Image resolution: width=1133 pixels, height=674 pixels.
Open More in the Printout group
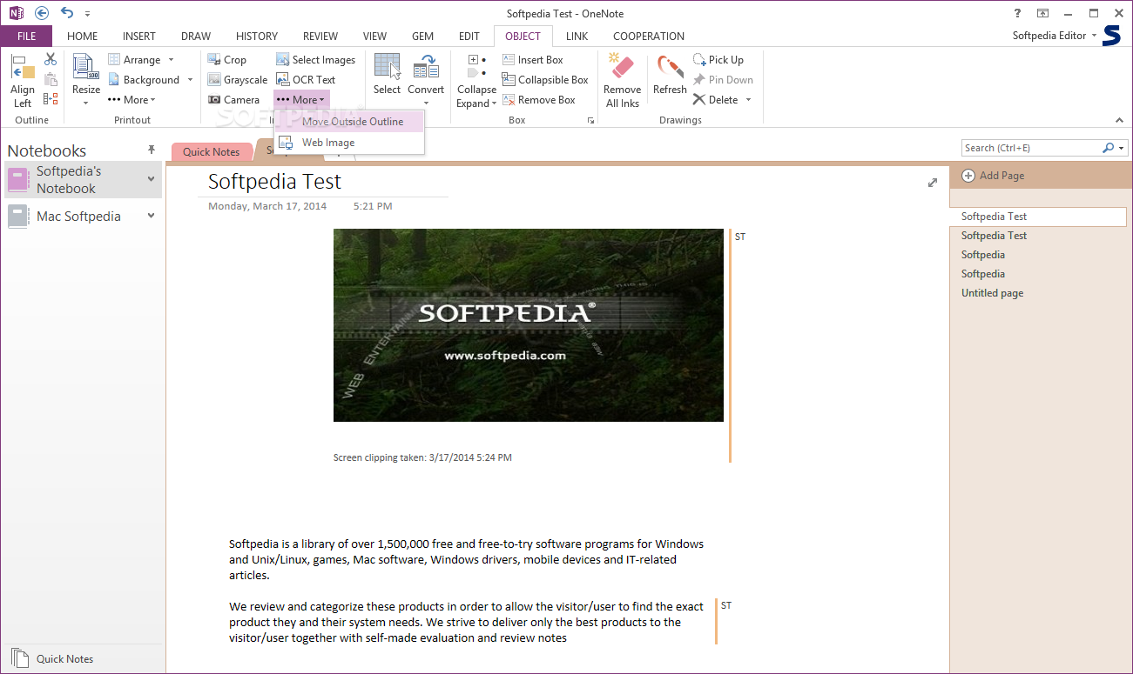click(132, 100)
